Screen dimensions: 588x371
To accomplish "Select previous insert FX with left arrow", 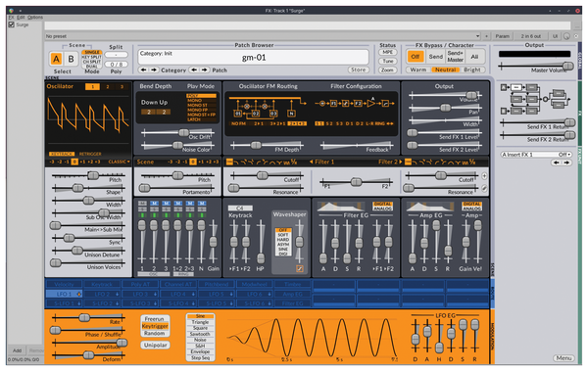I will [x=556, y=162].
